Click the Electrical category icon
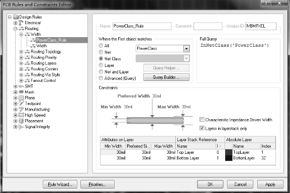 (x=21, y=23)
